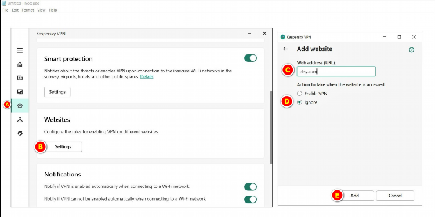This screenshot has width=435, height=217.
Task: Click the Websites section heading
Action: pyautogui.click(x=57, y=120)
